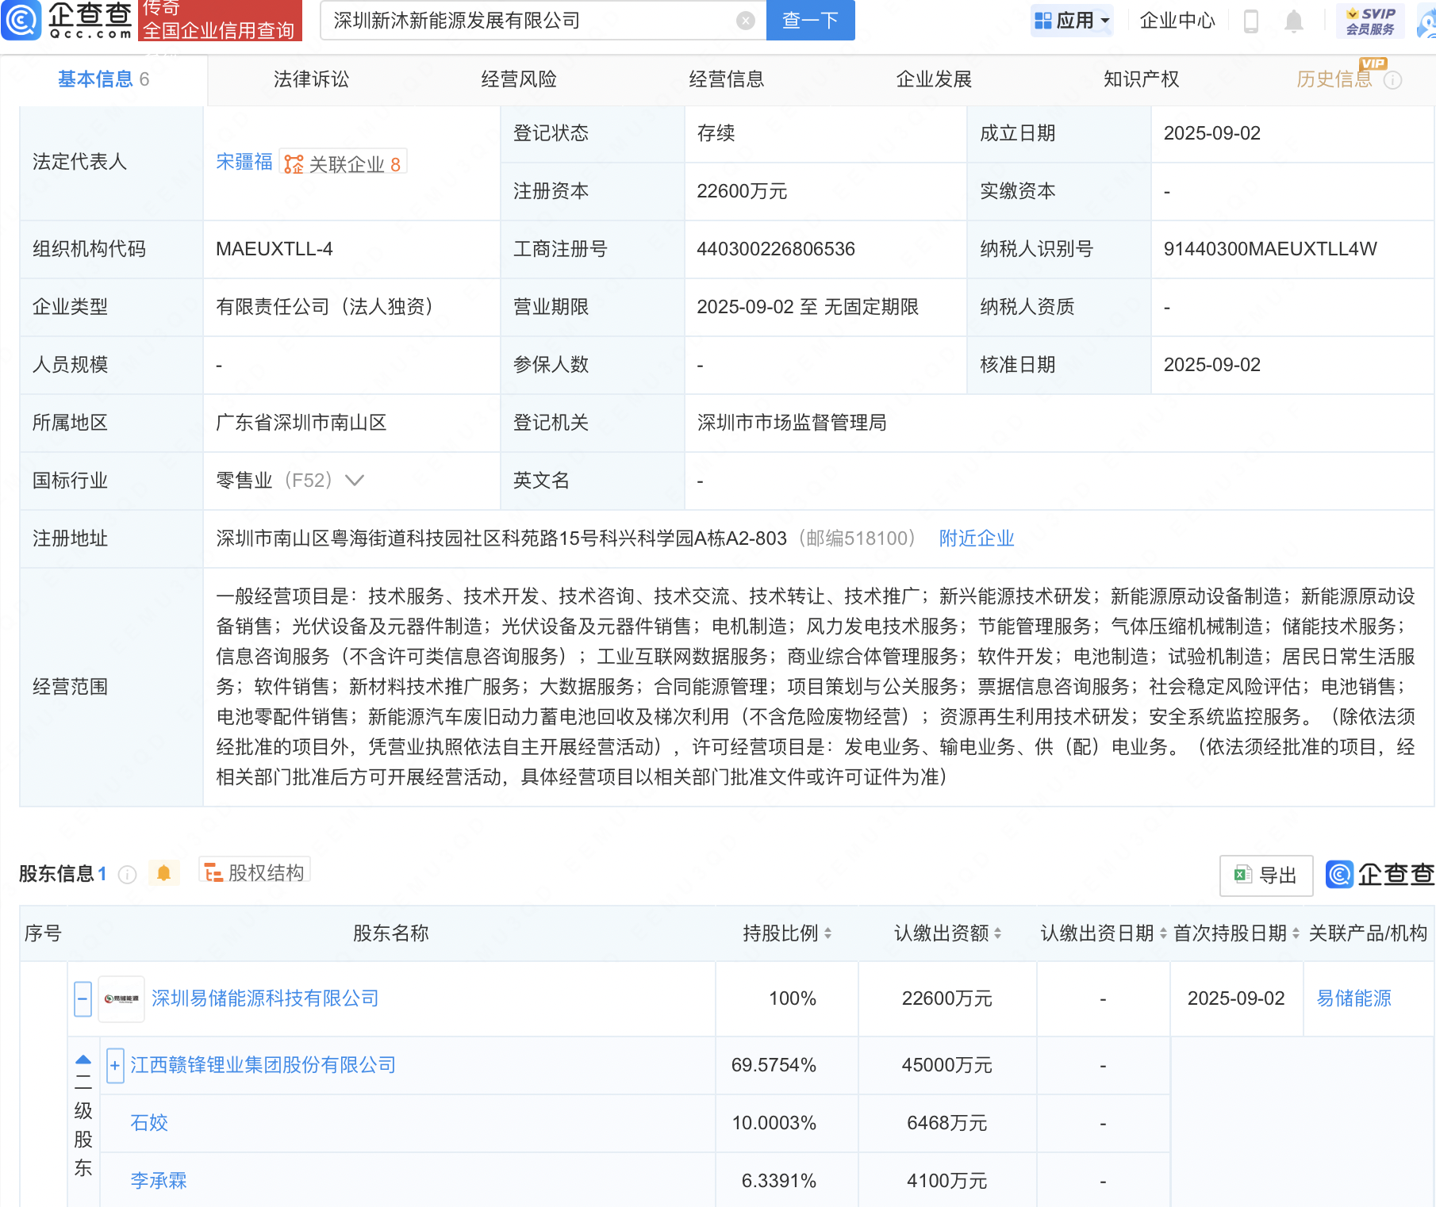Open the 应用 dropdown menu
Viewport: 1436px width, 1207px height.
point(1073,21)
